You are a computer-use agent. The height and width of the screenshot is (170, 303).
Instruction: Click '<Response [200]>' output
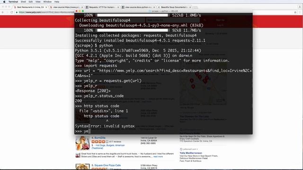point(93,91)
